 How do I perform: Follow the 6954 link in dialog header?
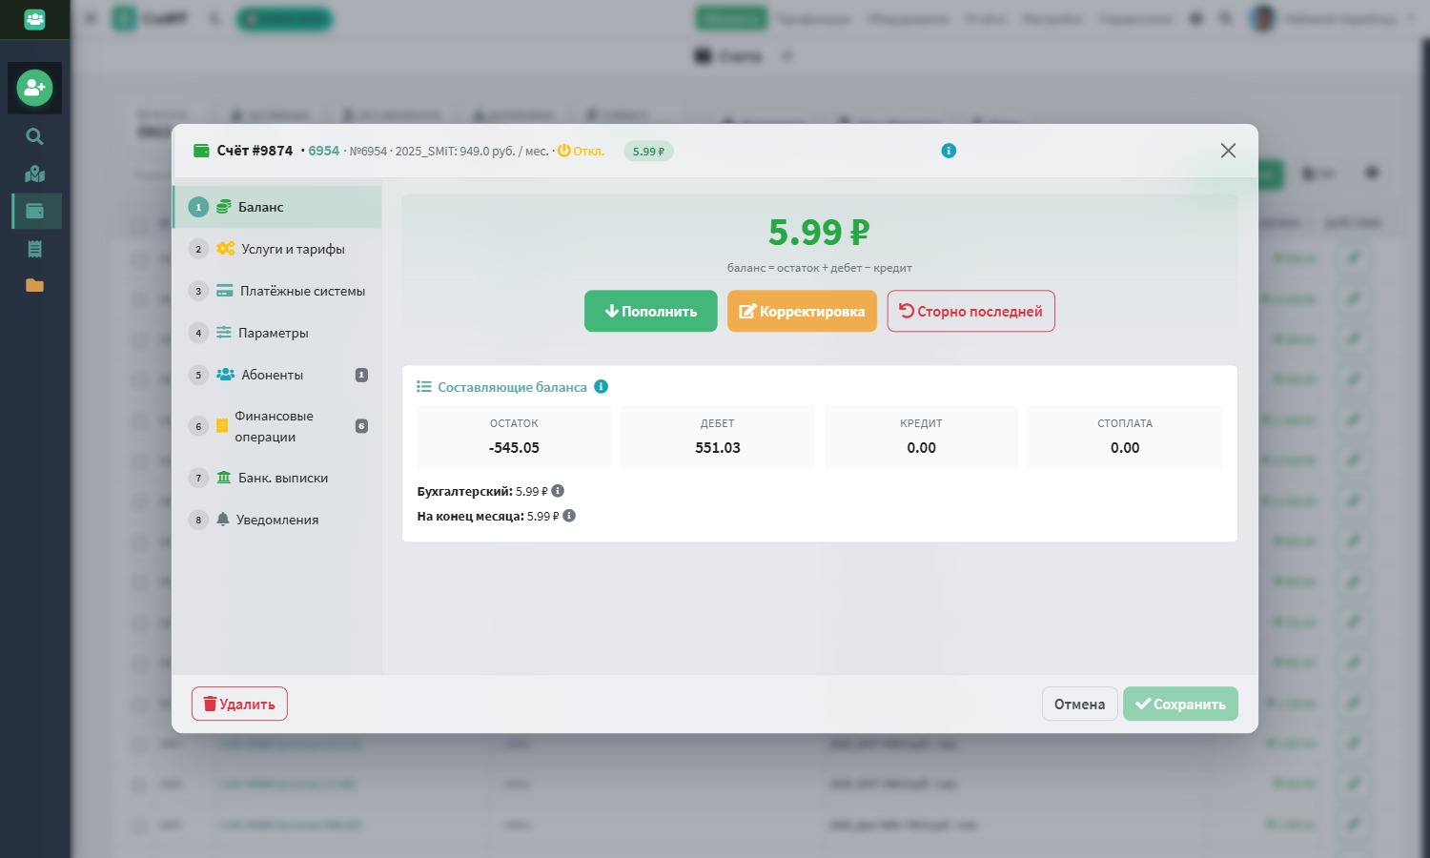pyautogui.click(x=323, y=151)
